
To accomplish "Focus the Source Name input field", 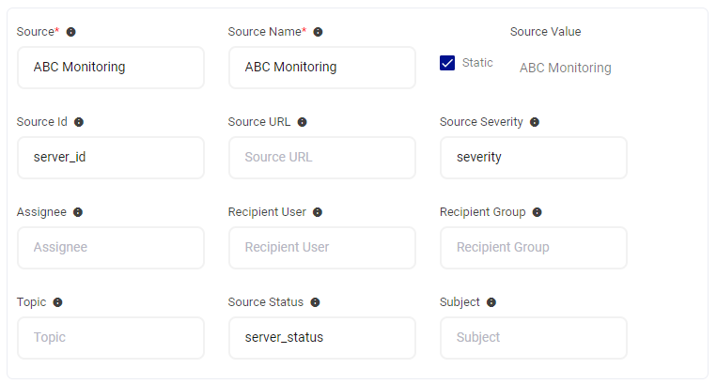I will [x=321, y=68].
